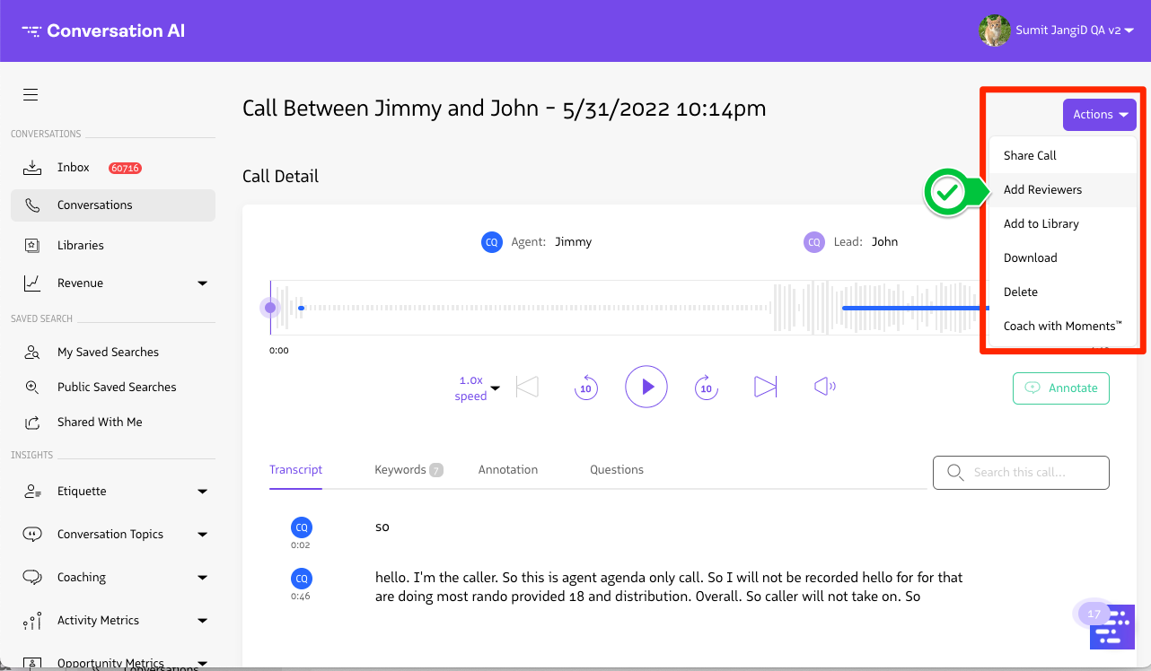This screenshot has height=671, width=1151.
Task: Click the volume speaker icon
Action: [824, 387]
